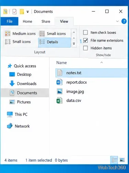The height and width of the screenshot is (173, 129).
Task: Click the Pictures icon in sidebar
Action: [12, 102]
